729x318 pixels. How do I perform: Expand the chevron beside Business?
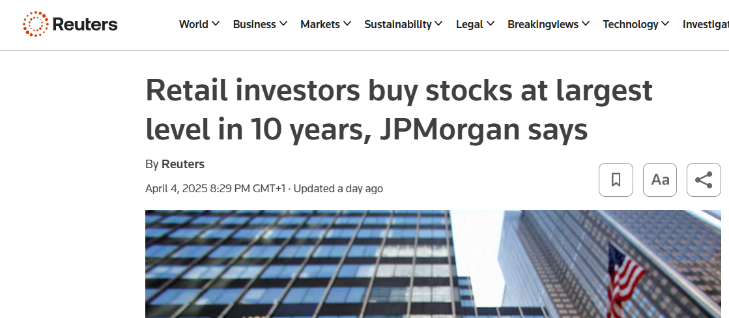[283, 24]
